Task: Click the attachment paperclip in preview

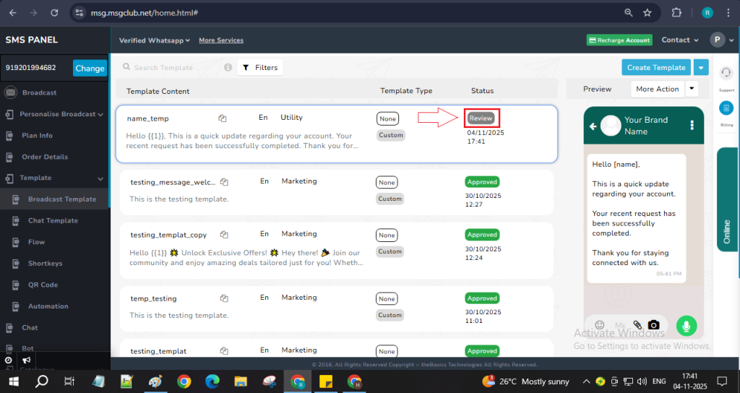Action: click(x=637, y=326)
